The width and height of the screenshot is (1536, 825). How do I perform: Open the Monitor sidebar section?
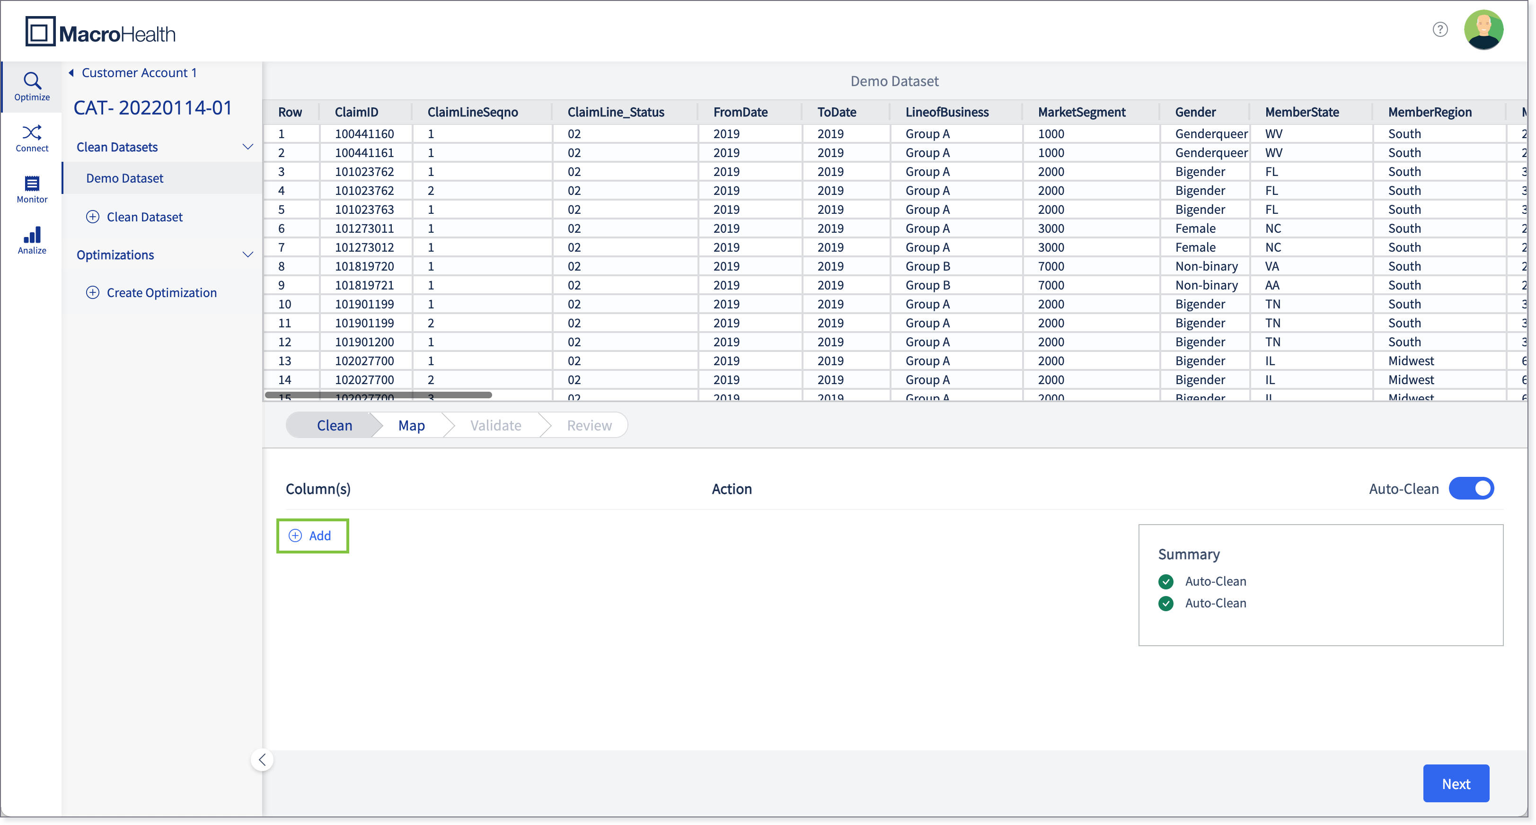(x=32, y=190)
